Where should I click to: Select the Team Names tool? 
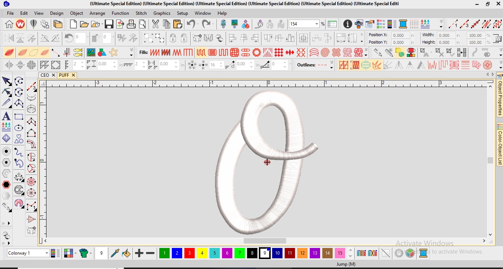pos(6,127)
